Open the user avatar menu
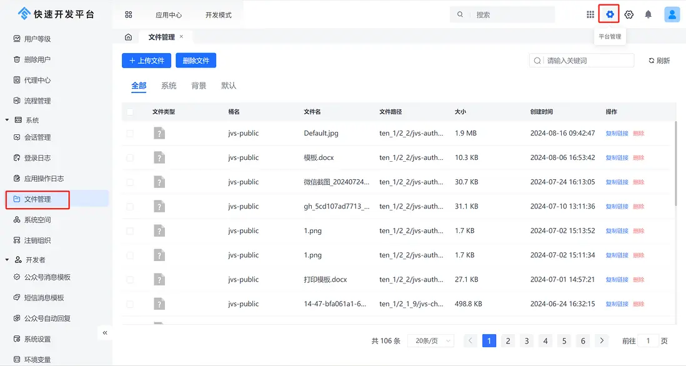Viewport: 686px width, 366px height. (x=672, y=14)
